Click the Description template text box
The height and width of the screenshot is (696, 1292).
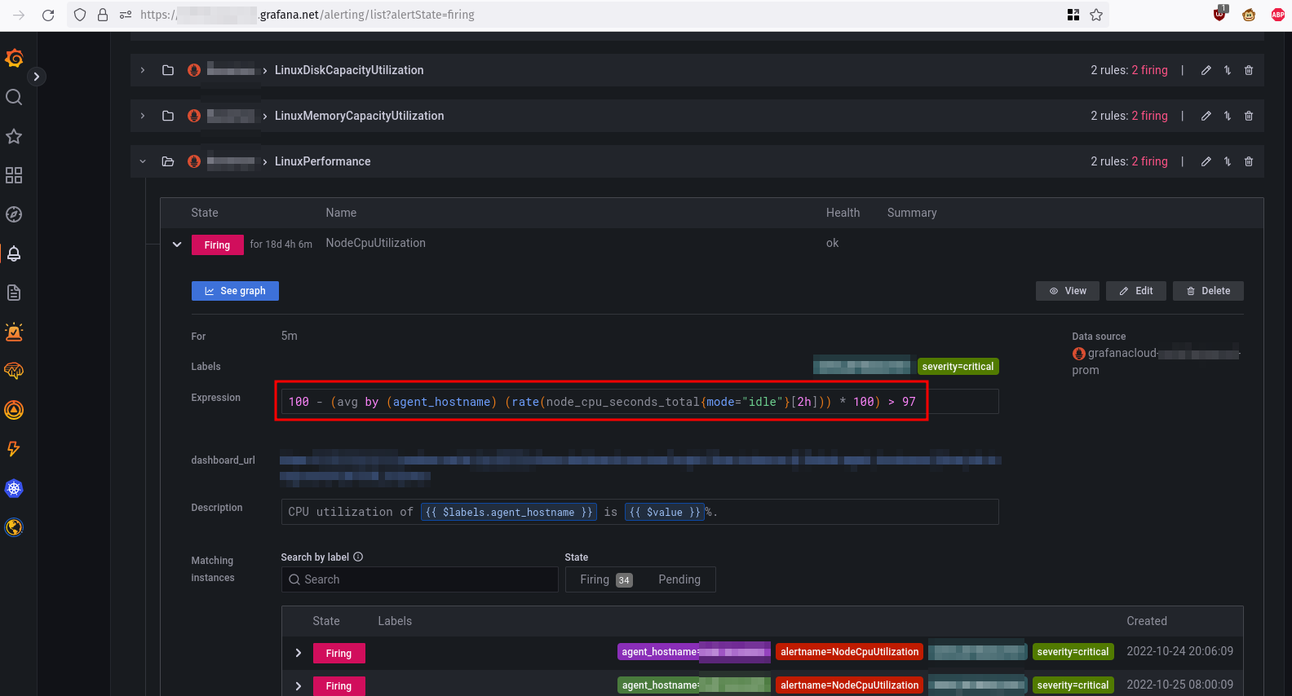tap(639, 512)
